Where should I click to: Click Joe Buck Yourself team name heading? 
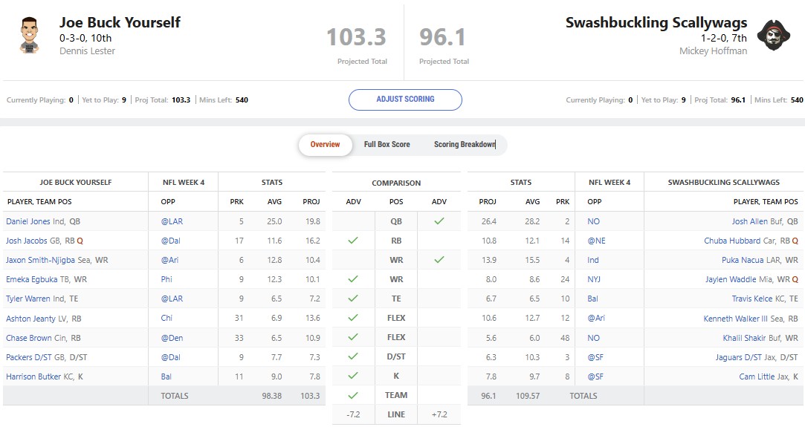pyautogui.click(x=120, y=22)
